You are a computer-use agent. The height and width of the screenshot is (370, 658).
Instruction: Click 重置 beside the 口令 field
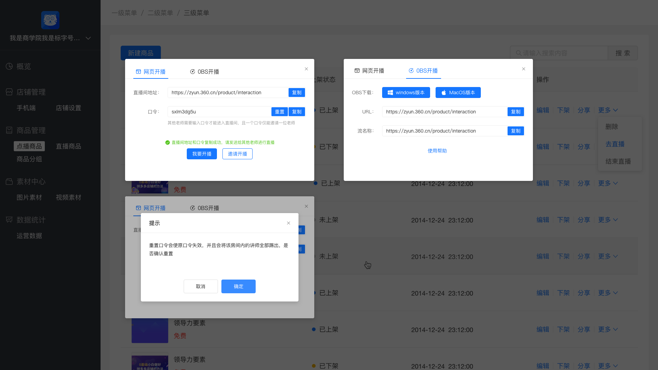(280, 112)
